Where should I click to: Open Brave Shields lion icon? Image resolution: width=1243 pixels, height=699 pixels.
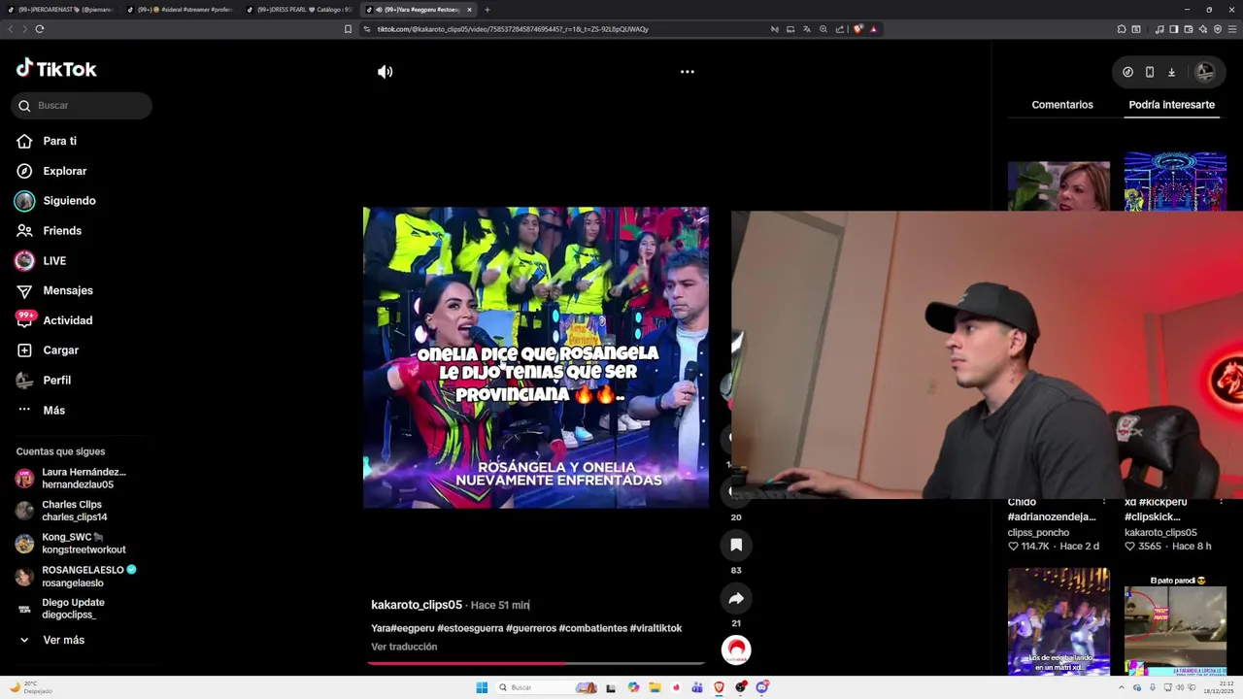coord(857,29)
